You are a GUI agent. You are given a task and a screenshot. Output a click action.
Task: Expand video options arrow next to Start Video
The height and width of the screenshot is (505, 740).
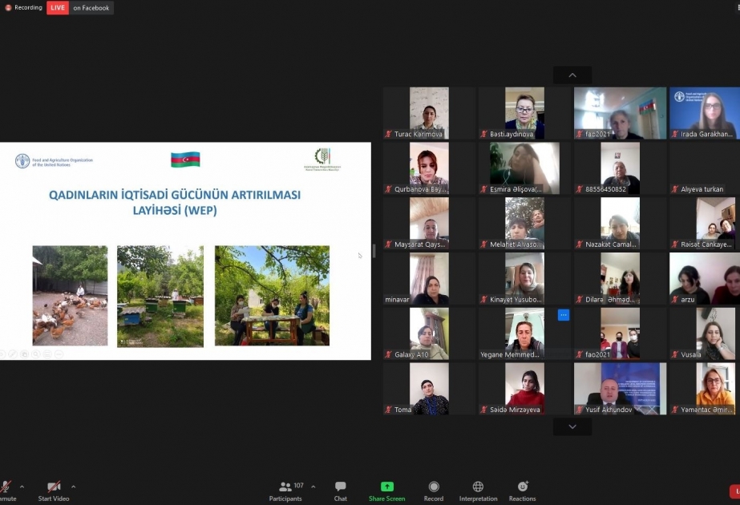pos(73,487)
